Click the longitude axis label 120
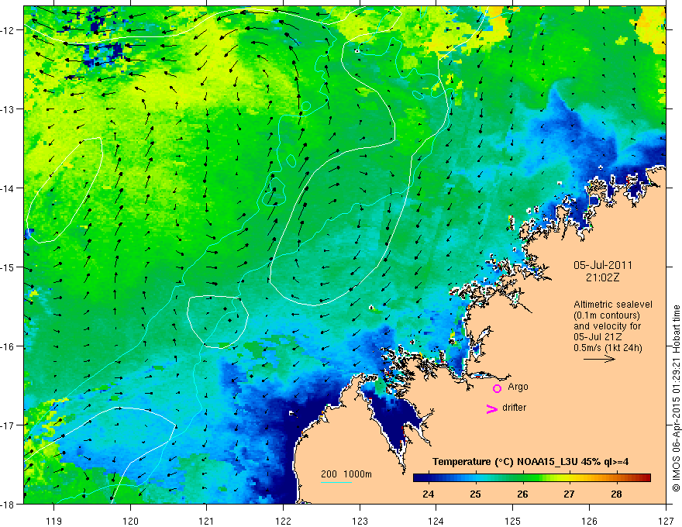The height and width of the screenshot is (527, 682). [130, 521]
